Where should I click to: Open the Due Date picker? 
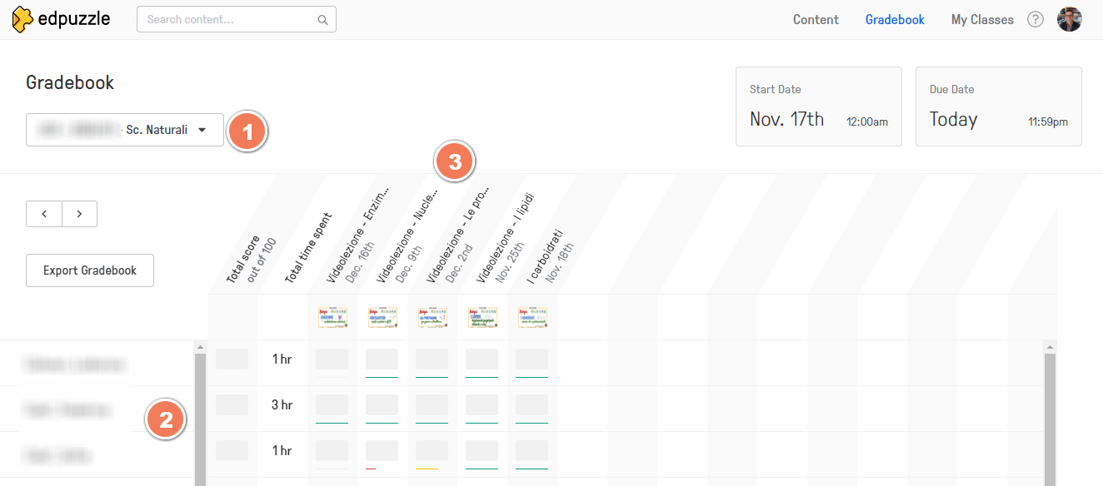point(998,107)
